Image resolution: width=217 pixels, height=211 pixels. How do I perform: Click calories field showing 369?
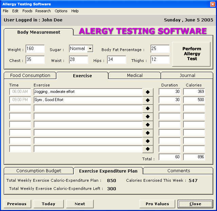pos(194,92)
